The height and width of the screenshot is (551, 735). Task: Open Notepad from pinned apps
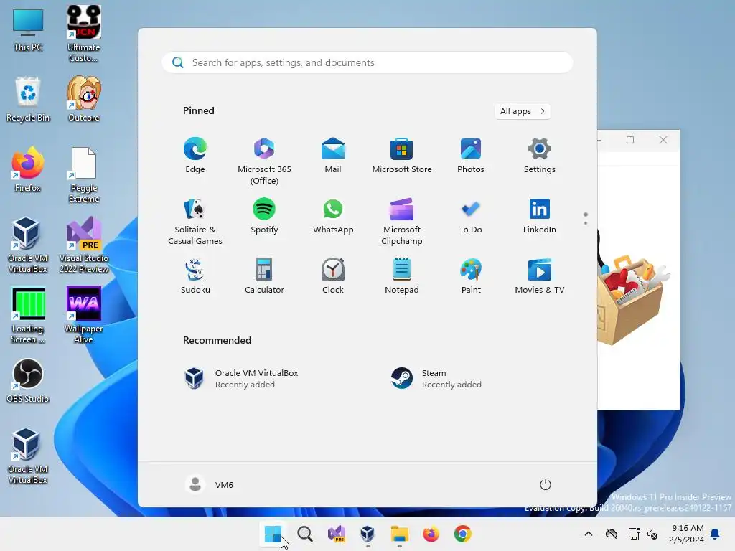click(x=402, y=276)
